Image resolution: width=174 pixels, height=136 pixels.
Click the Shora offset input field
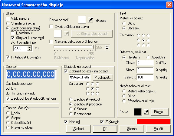point(145,70)
